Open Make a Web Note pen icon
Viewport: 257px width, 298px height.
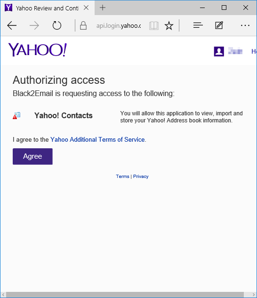[x=219, y=25]
